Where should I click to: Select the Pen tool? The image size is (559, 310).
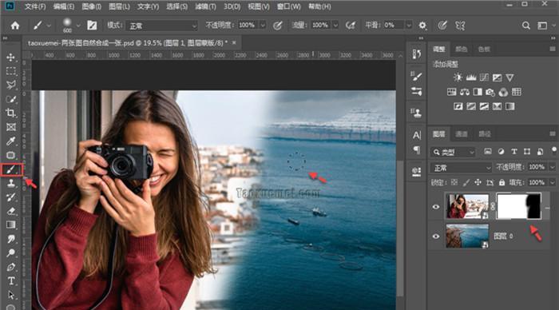10,267
